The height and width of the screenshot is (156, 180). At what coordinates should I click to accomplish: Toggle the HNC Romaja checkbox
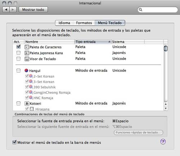click(x=27, y=97)
